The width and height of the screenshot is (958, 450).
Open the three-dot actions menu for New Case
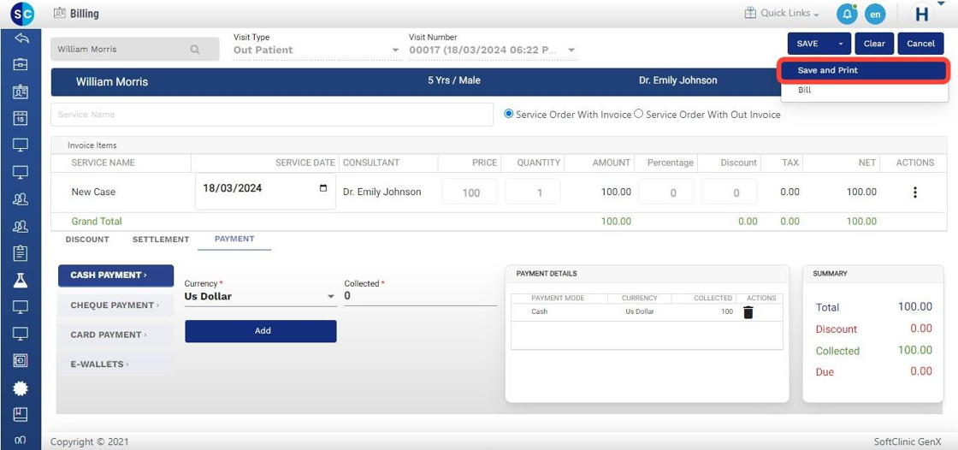click(x=914, y=192)
